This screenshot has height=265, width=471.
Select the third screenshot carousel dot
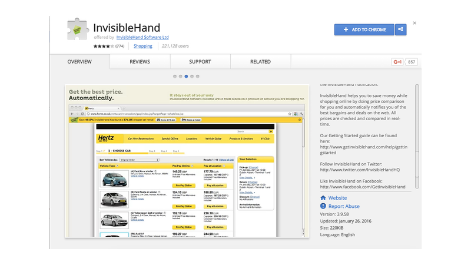coord(186,77)
